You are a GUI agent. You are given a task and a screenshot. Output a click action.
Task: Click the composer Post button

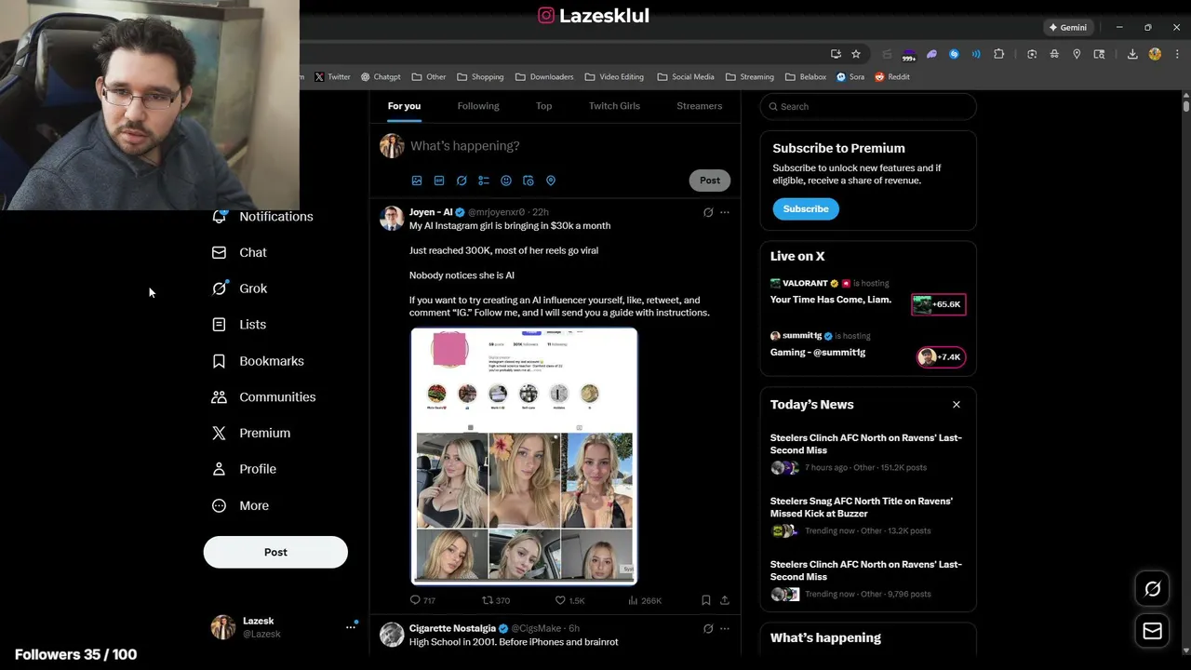click(710, 181)
